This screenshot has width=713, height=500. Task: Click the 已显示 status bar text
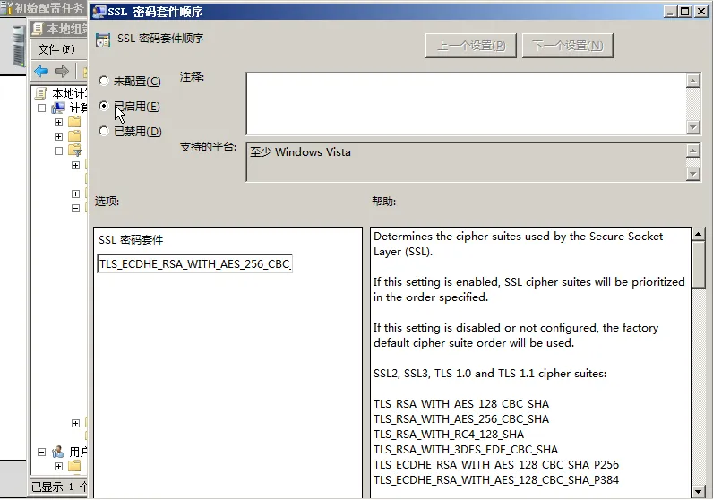(x=58, y=487)
